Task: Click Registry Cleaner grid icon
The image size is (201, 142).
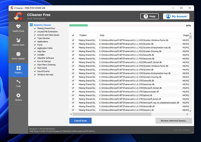Action: [31, 25]
